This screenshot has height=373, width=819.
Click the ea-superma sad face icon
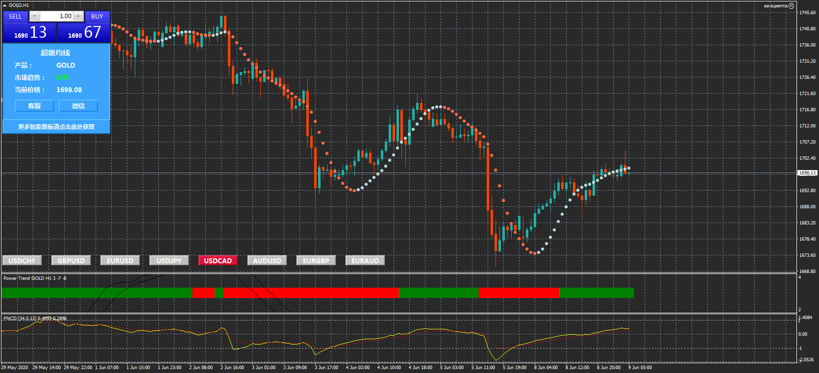(791, 6)
